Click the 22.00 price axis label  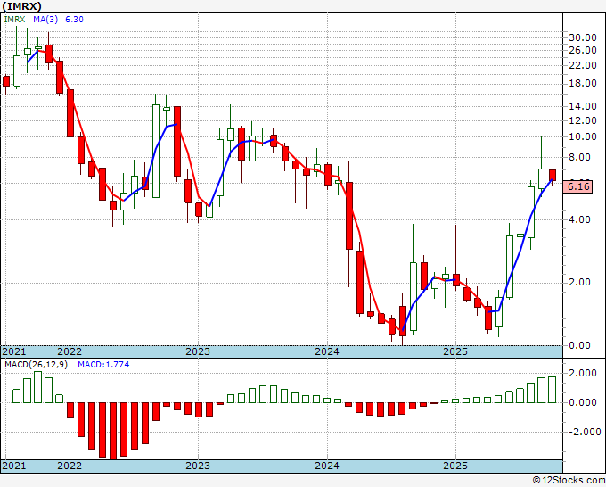(x=583, y=65)
